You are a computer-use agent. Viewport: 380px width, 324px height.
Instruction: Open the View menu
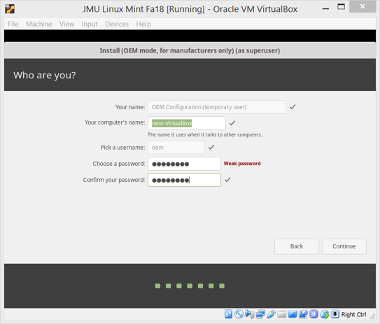pos(67,24)
